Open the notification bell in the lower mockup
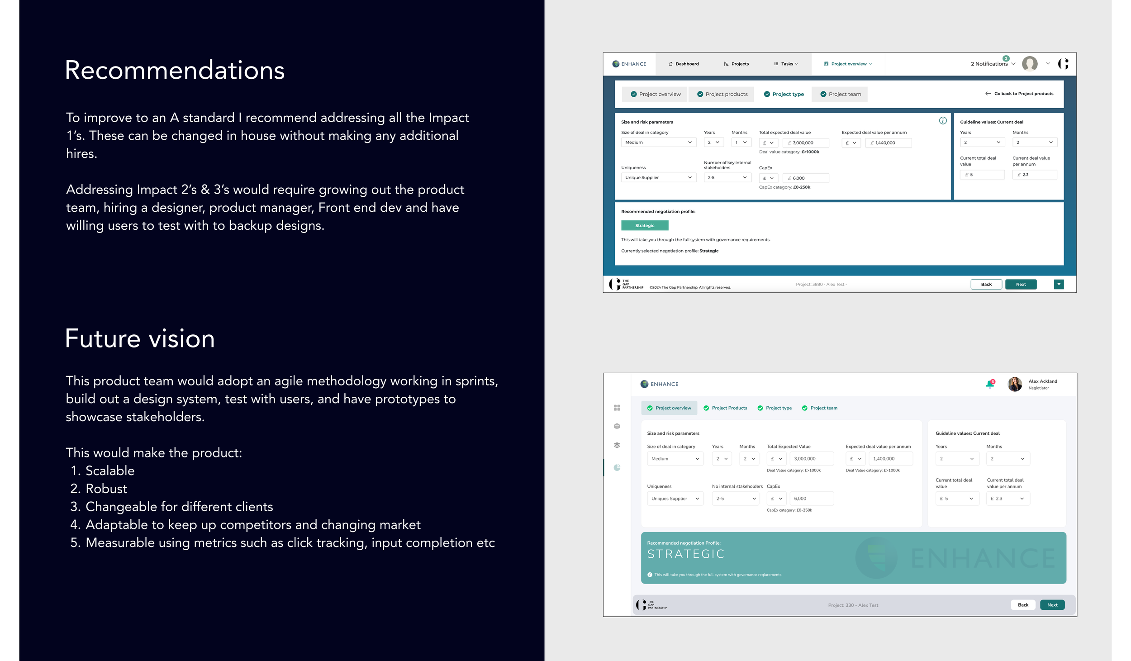Screen dimensions: 1131x661 coord(990,384)
